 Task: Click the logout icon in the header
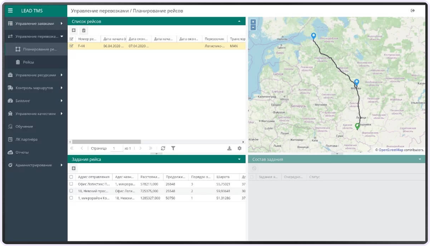[x=413, y=11]
